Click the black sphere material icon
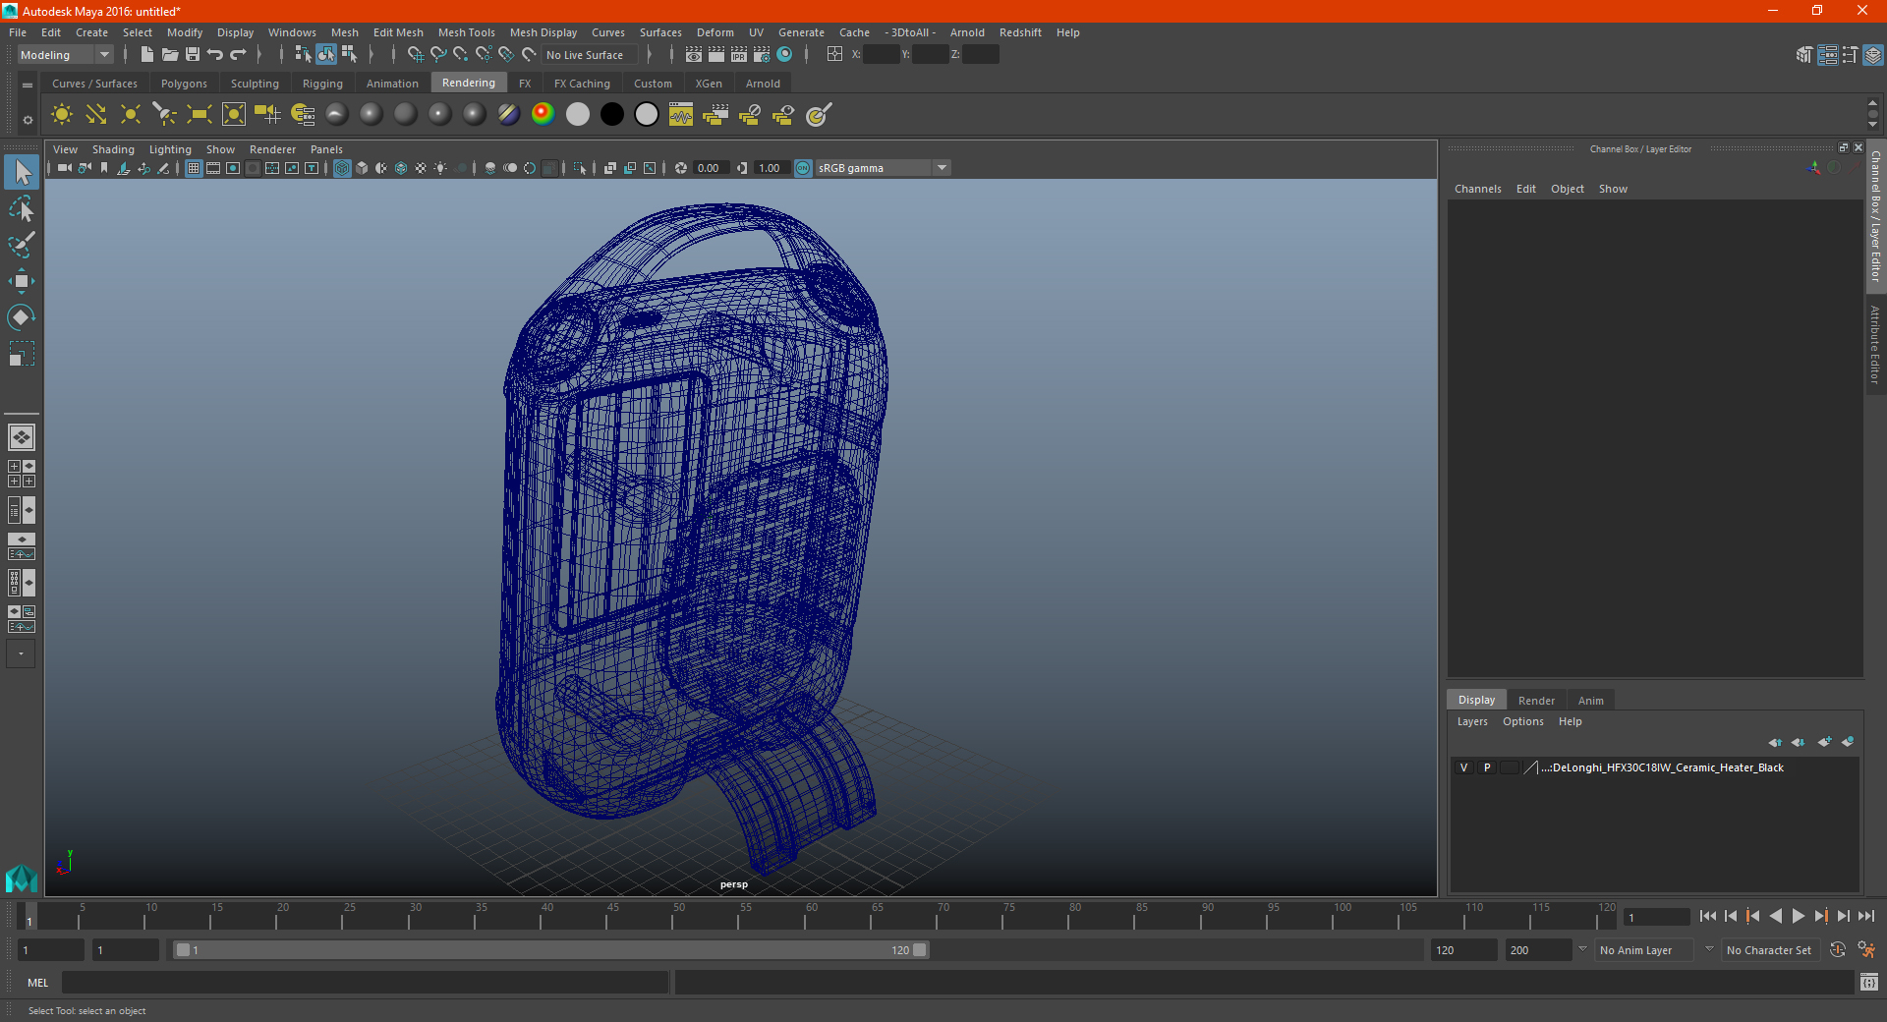Image resolution: width=1887 pixels, height=1022 pixels. [611, 115]
